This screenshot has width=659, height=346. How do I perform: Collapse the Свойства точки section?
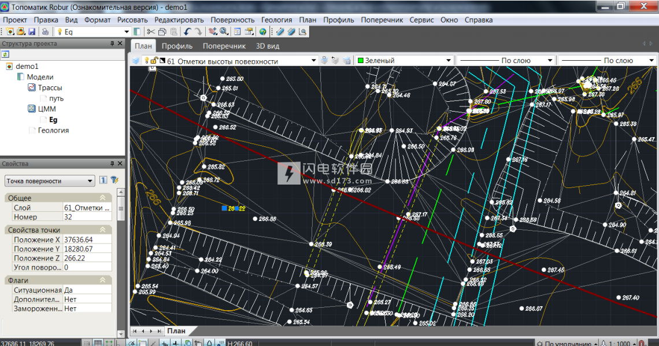pos(102,230)
